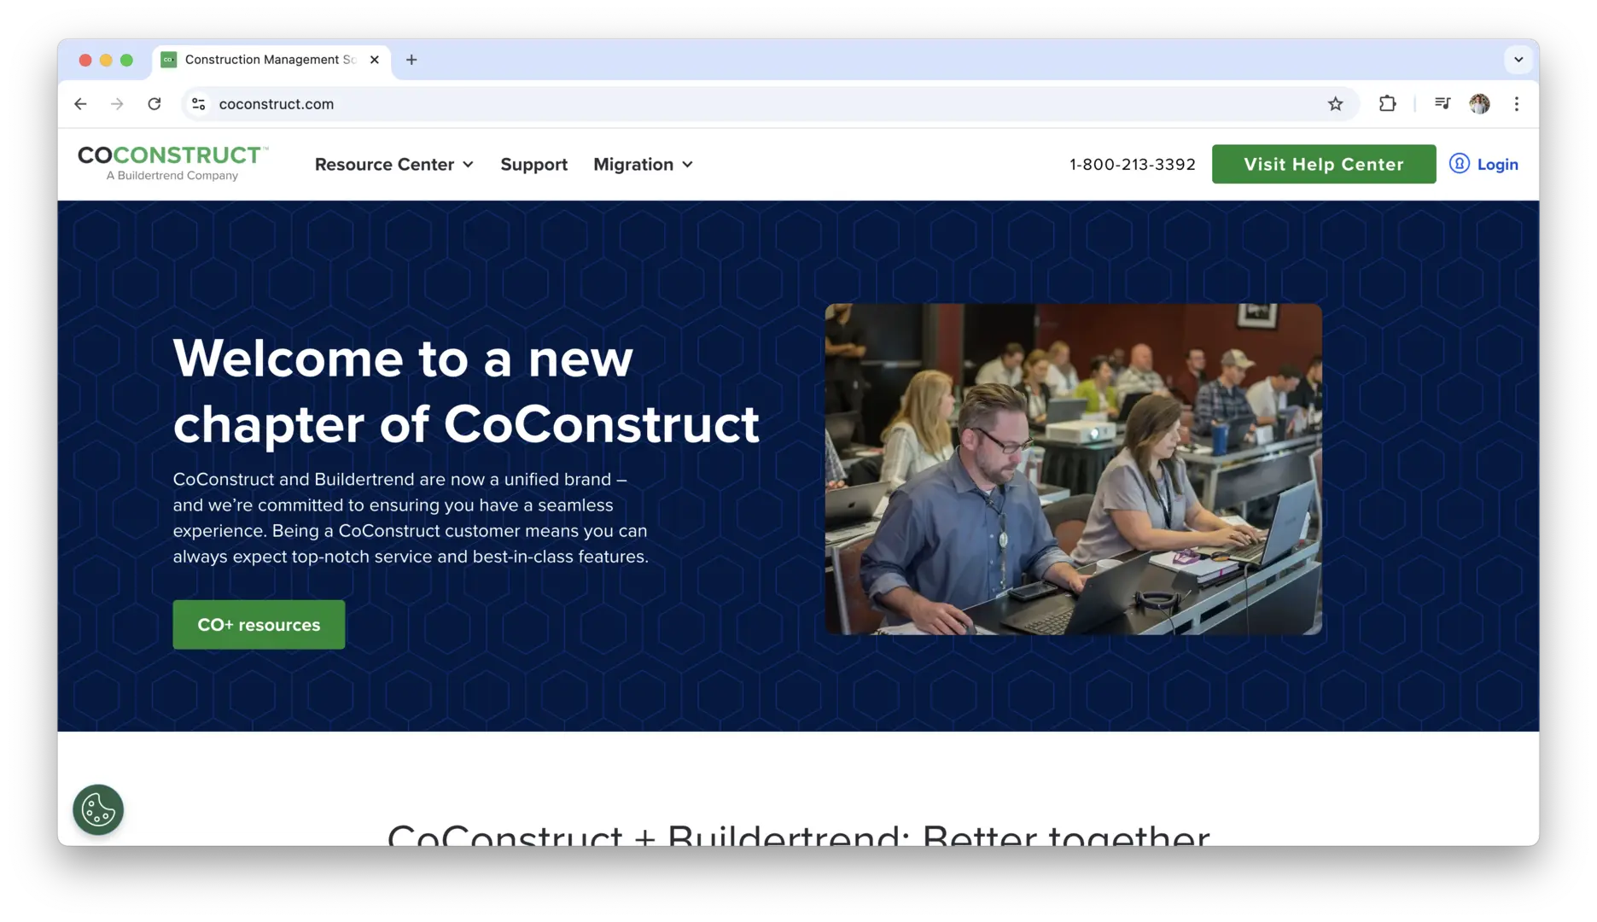Click the CO+ resources button
This screenshot has height=922, width=1597.
[x=259, y=625]
